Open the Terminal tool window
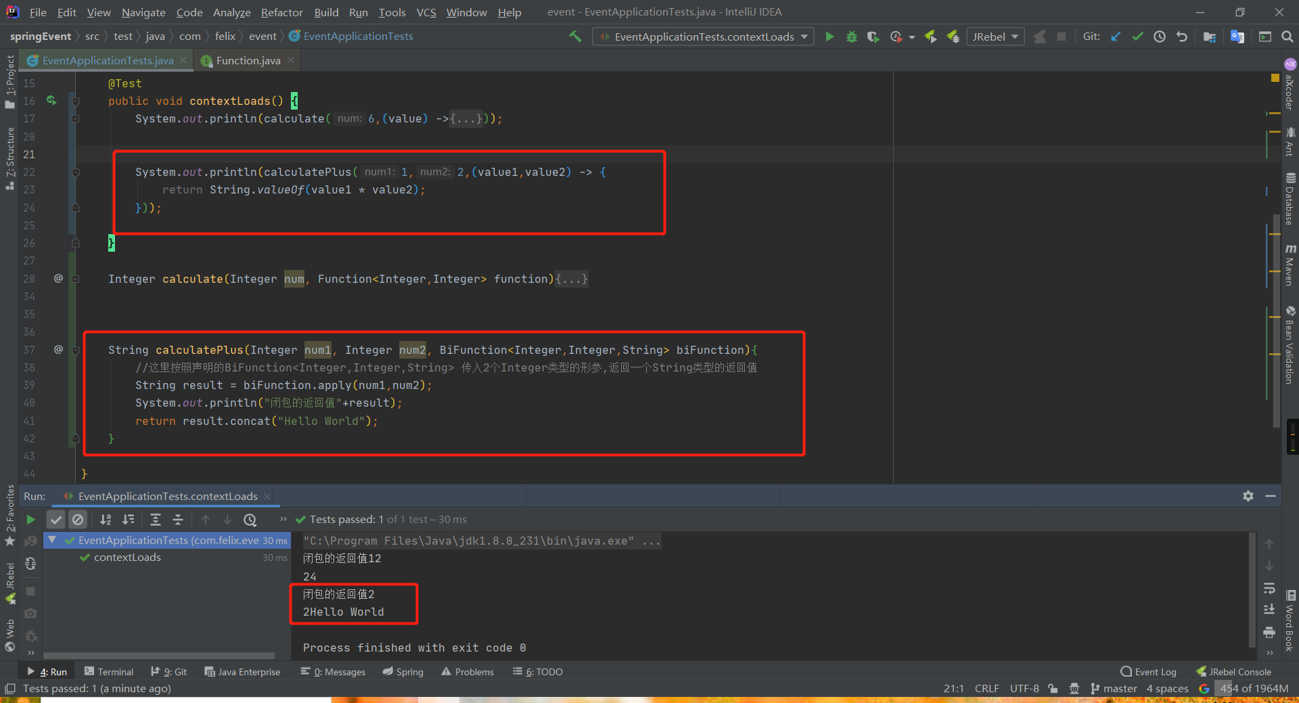 pyautogui.click(x=109, y=671)
